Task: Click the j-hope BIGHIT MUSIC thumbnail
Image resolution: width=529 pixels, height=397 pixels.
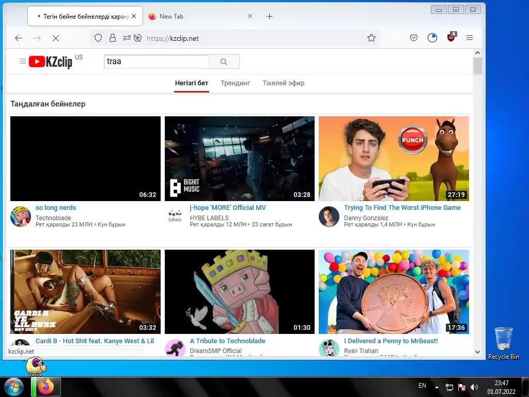Action: (240, 159)
